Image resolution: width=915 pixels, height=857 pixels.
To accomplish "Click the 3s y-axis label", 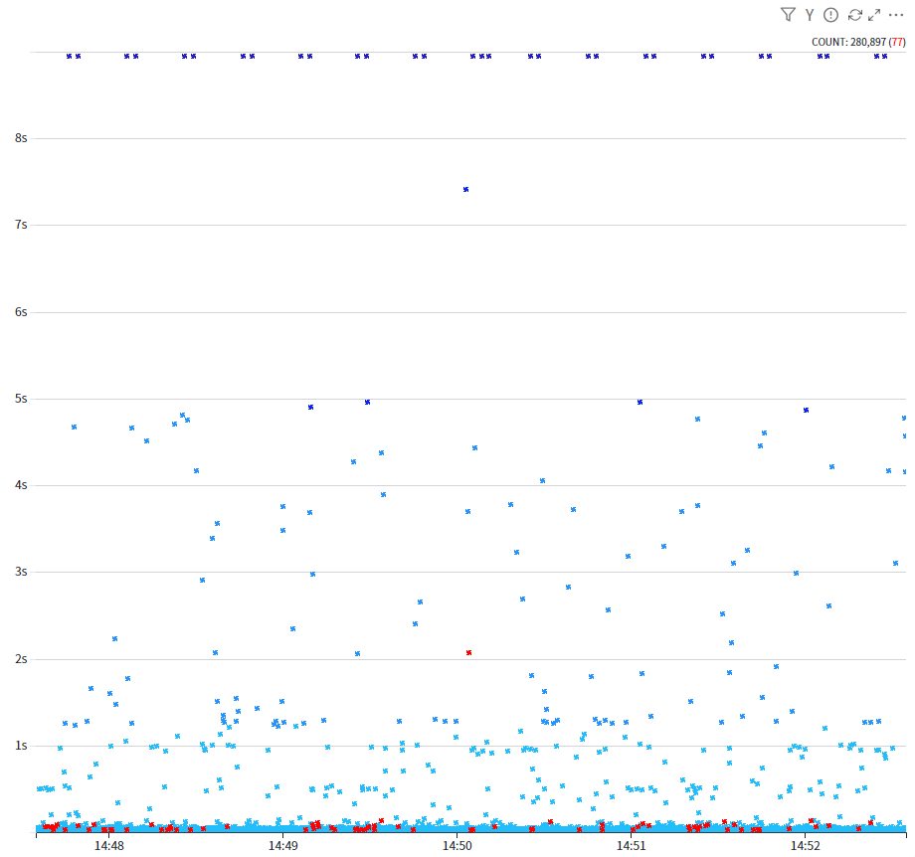I will (21, 572).
